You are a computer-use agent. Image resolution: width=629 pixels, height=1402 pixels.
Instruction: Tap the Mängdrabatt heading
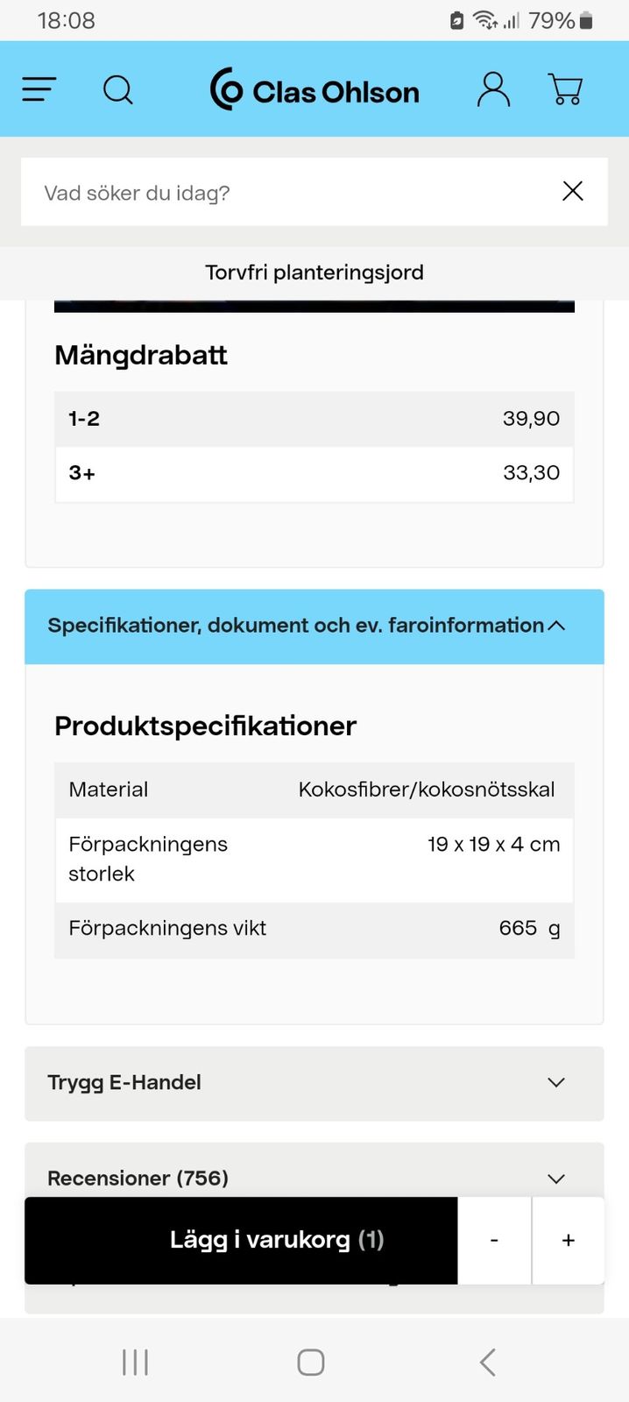pyautogui.click(x=141, y=355)
